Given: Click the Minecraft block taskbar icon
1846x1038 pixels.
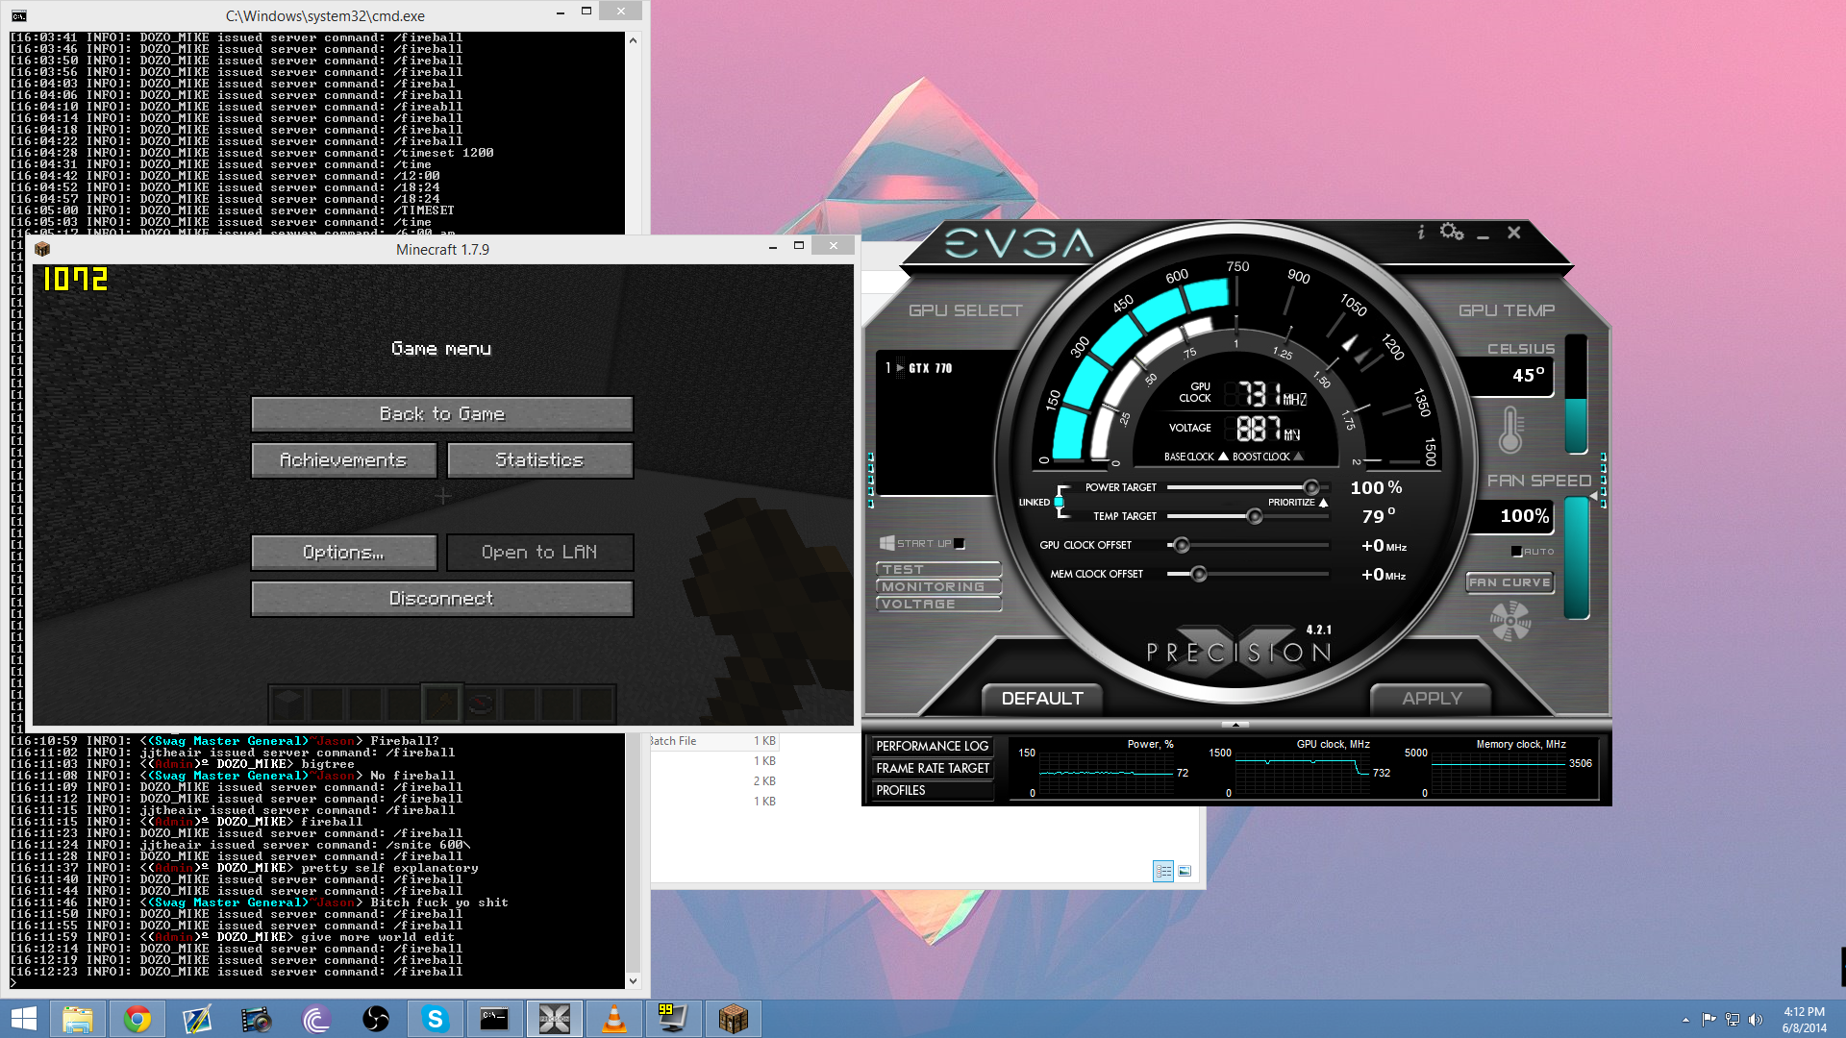Looking at the screenshot, I should [733, 1019].
